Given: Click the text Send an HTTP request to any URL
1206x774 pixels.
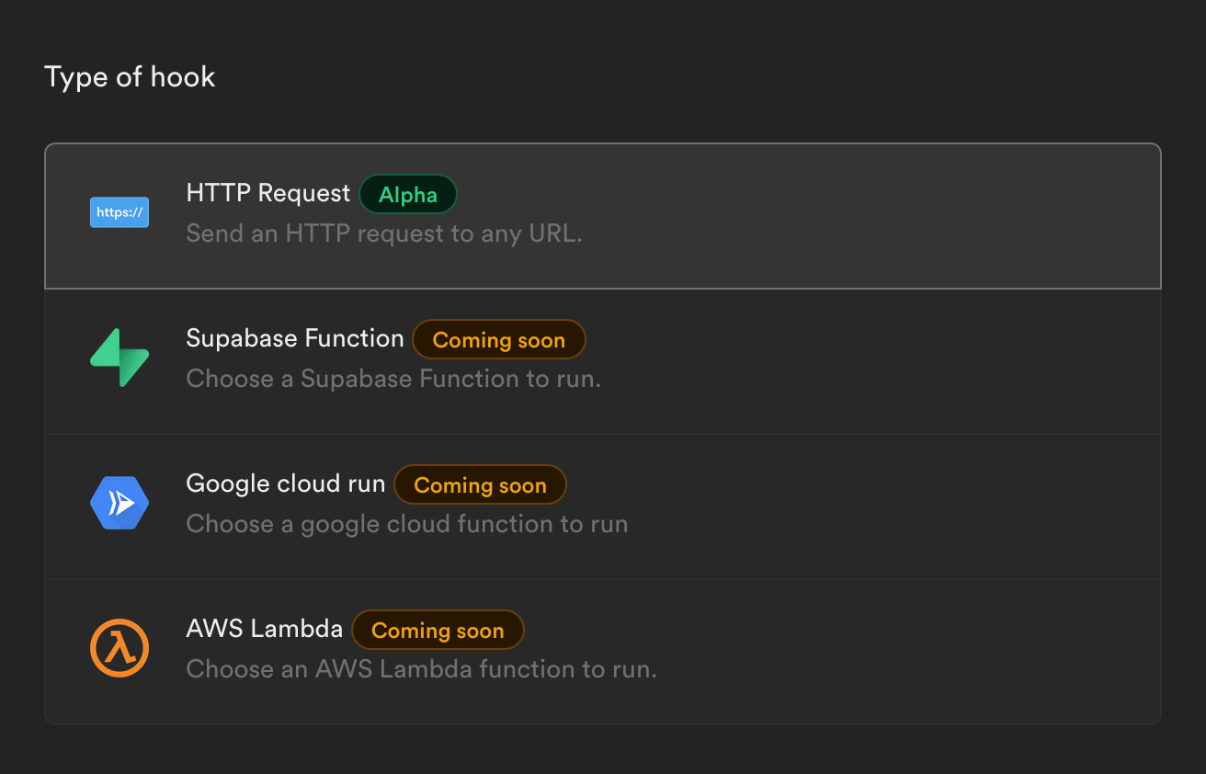Looking at the screenshot, I should point(383,233).
